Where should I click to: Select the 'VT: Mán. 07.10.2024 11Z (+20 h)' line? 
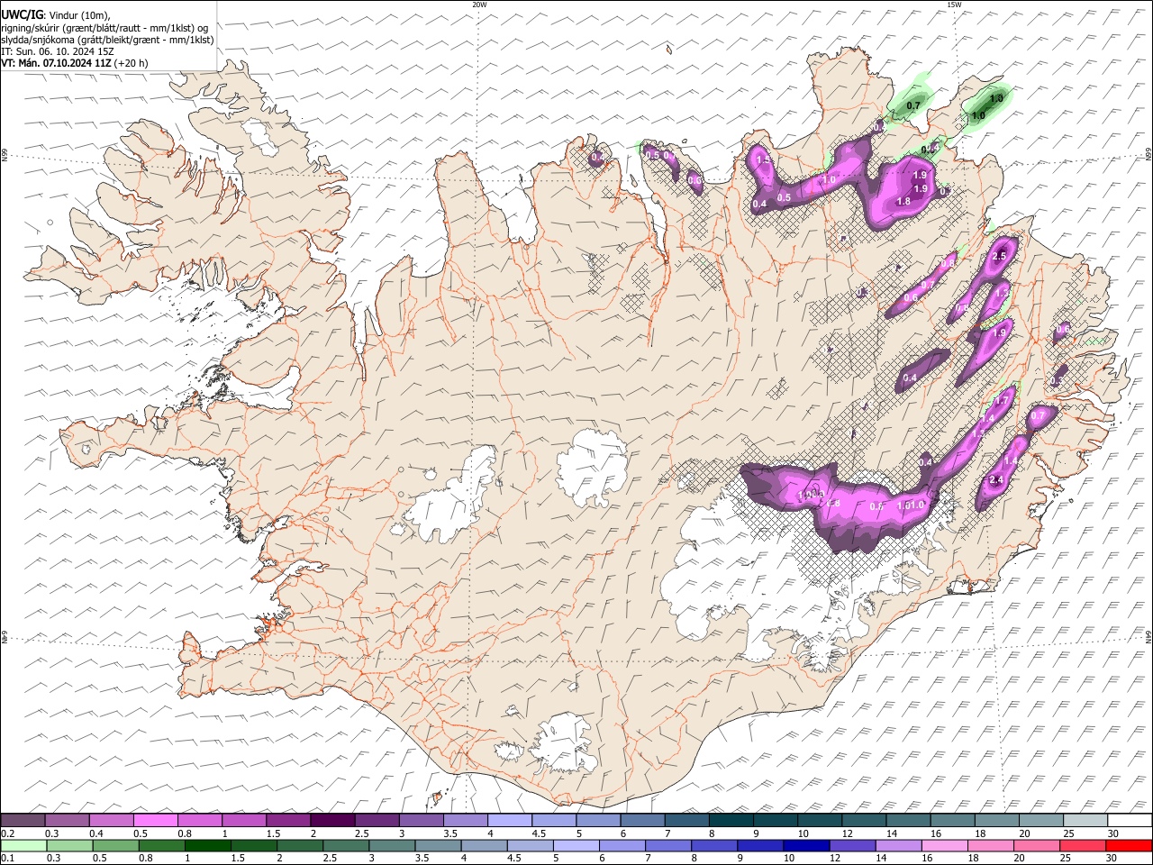tap(76, 63)
